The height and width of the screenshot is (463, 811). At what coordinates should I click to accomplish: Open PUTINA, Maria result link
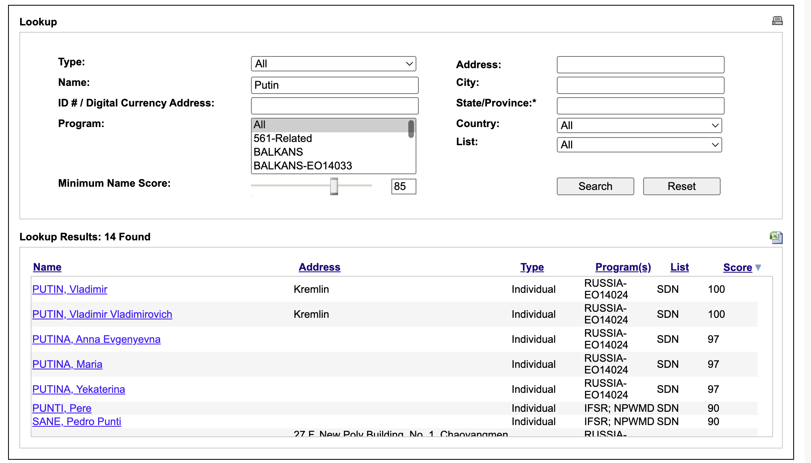(x=67, y=364)
